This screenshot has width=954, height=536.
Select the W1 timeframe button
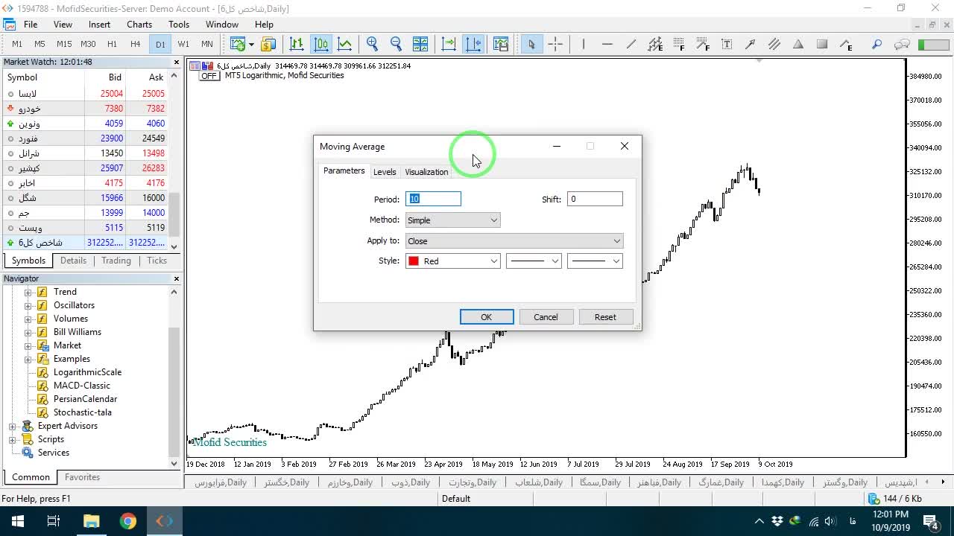click(x=183, y=44)
